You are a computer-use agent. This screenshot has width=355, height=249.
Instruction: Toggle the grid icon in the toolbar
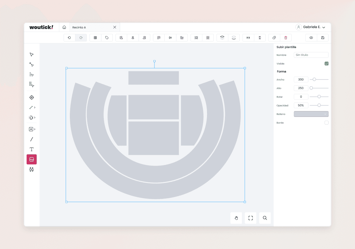(95, 38)
